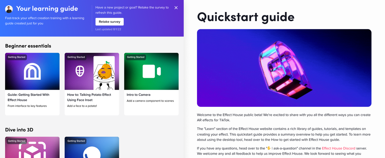Open the second Dive into 3D card
The width and height of the screenshot is (385, 158).
92,147
